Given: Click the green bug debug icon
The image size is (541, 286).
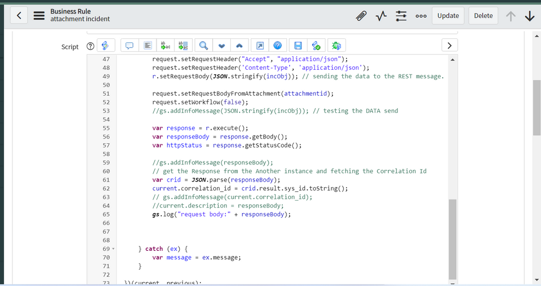Looking at the screenshot, I should tap(336, 45).
